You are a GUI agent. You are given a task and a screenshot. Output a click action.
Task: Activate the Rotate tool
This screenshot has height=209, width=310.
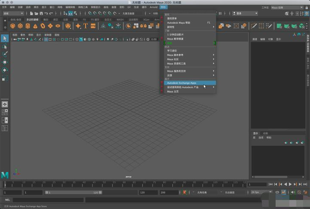pos(5,70)
